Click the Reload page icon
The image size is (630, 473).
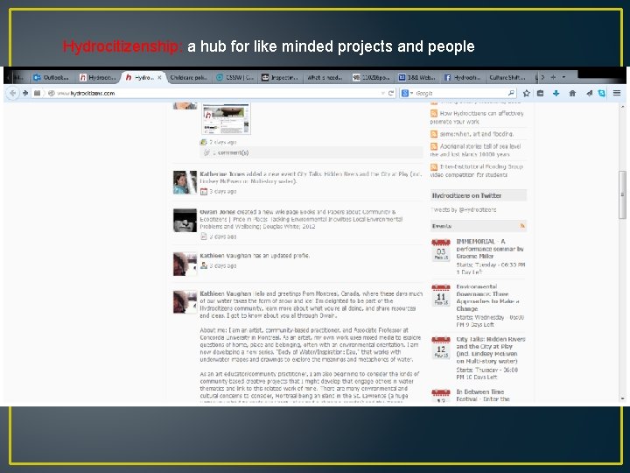[x=391, y=94]
